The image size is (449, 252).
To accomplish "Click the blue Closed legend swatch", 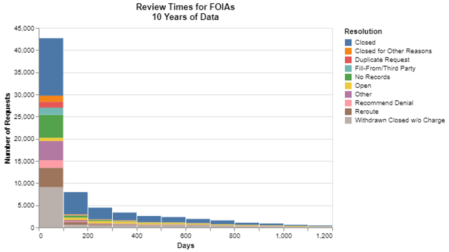I will tap(348, 42).
